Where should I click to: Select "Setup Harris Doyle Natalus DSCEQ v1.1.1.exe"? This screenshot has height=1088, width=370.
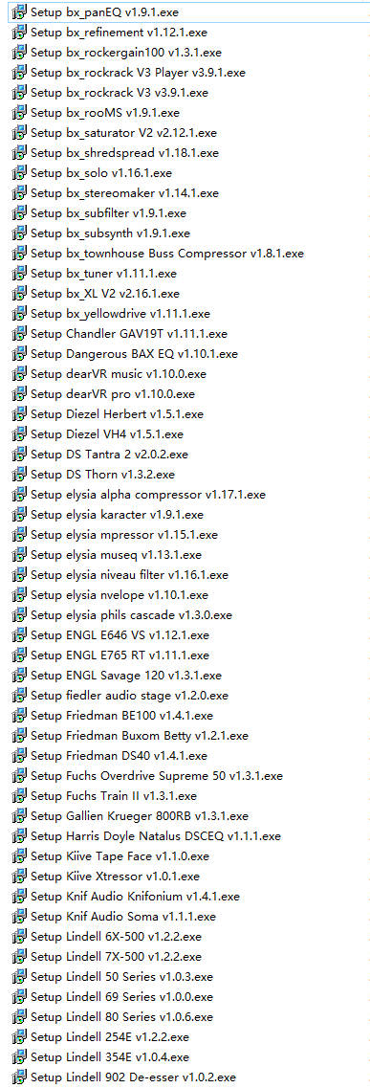[156, 837]
